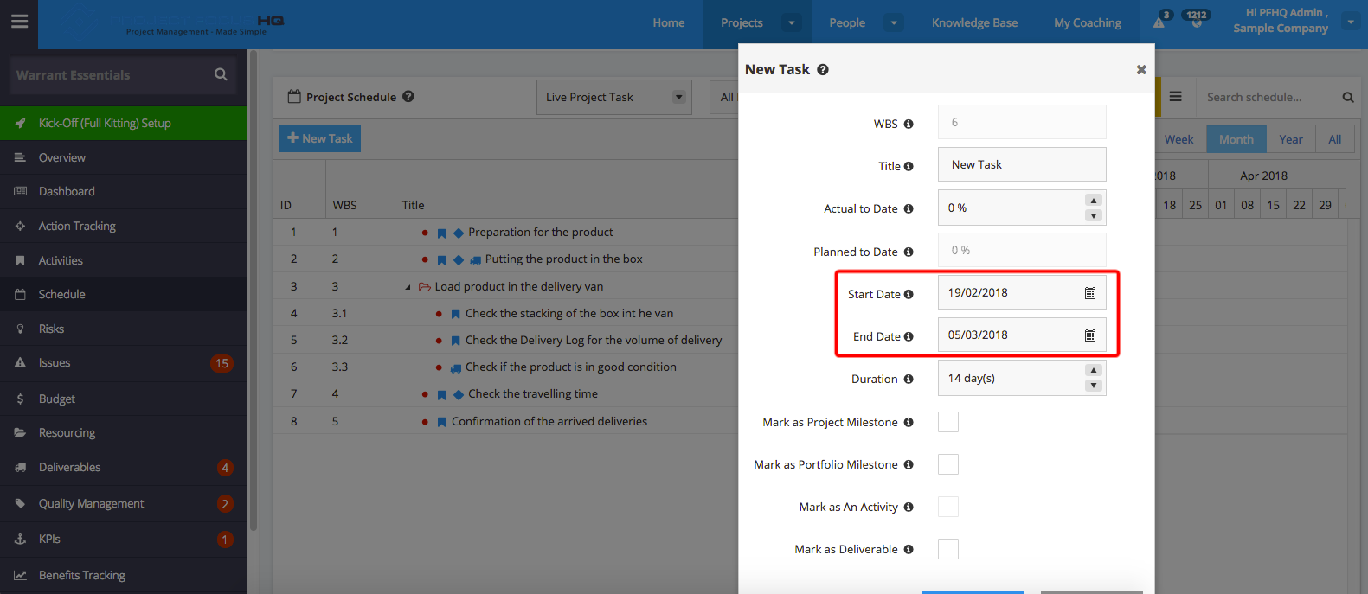The width and height of the screenshot is (1368, 594).
Task: Increase the Duration value
Action: pyautogui.click(x=1094, y=370)
